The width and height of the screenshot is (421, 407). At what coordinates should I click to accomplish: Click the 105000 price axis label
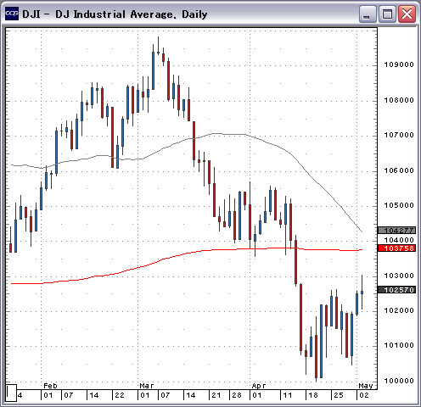pyautogui.click(x=399, y=205)
